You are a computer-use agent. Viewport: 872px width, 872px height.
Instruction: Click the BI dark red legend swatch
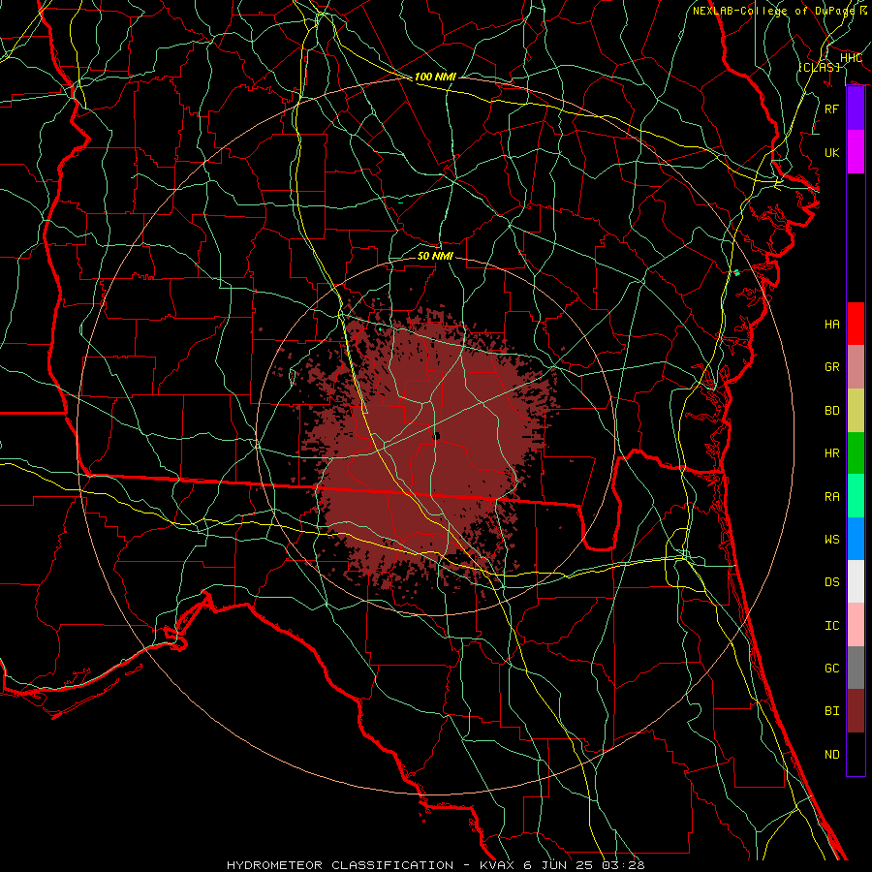pos(856,710)
